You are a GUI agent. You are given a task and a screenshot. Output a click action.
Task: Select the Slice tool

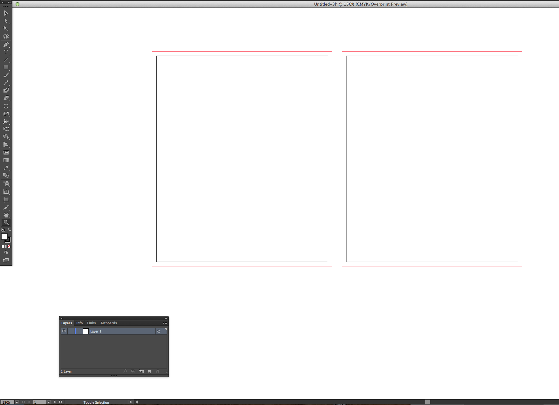click(x=6, y=207)
